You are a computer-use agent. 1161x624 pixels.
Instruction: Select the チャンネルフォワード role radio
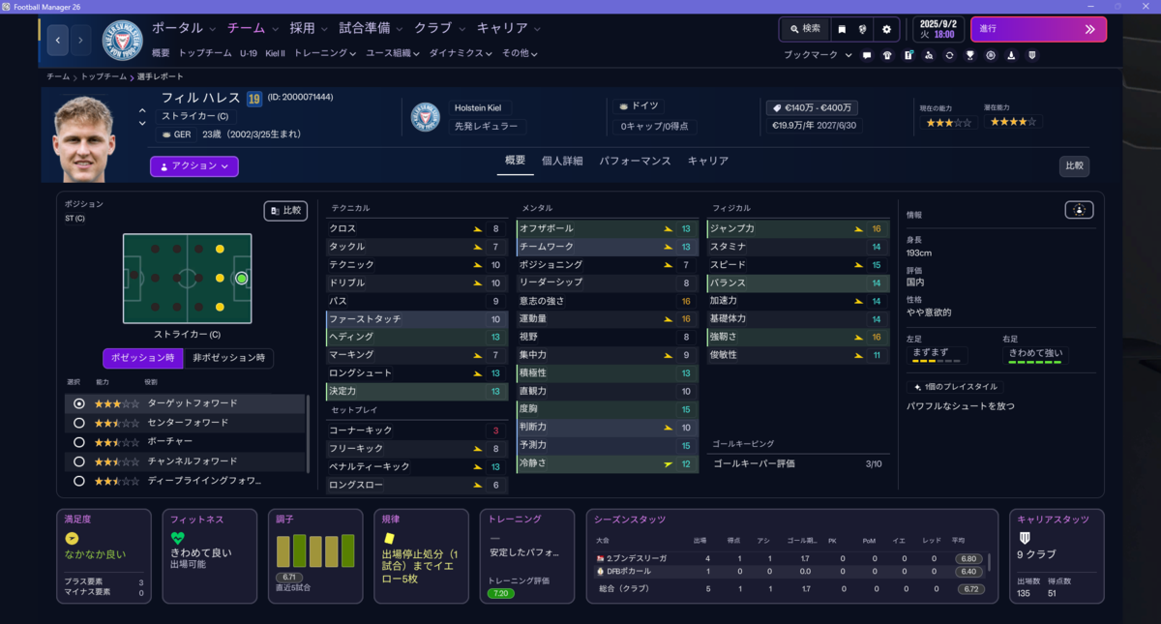pos(79,461)
